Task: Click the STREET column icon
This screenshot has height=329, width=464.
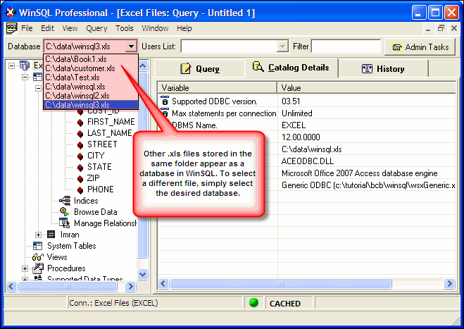Action: coord(80,145)
